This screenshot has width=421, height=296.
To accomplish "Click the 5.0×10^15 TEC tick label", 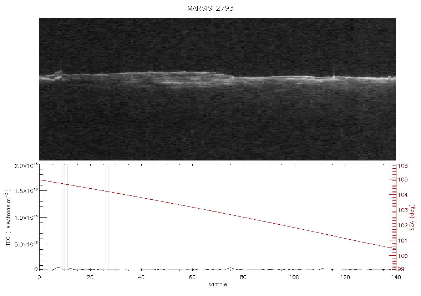I will click(26, 244).
